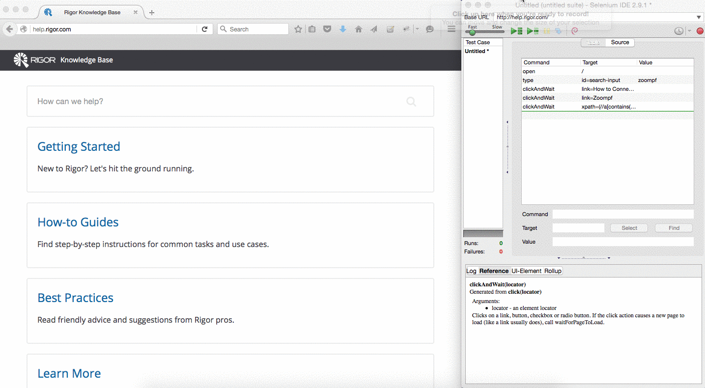The width and height of the screenshot is (705, 388).
Task: Open the Getting Started link
Action: pos(79,146)
